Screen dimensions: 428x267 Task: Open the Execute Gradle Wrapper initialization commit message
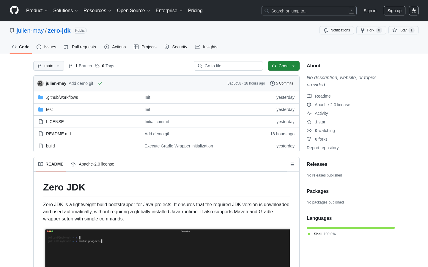[x=179, y=146]
